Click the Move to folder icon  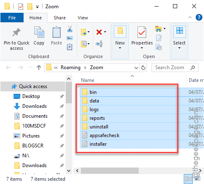[84, 32]
